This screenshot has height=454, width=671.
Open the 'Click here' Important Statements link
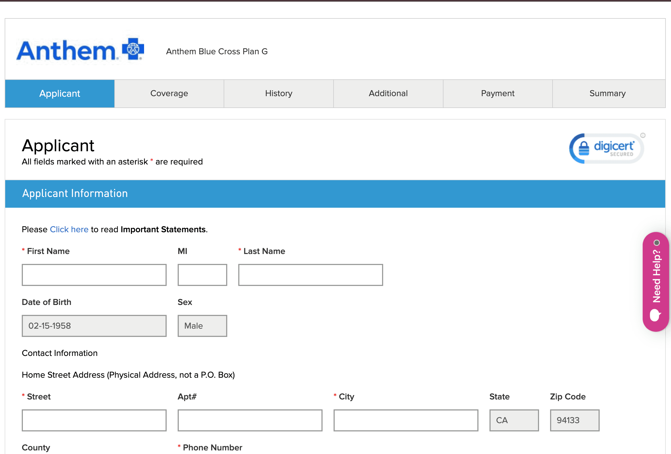coord(69,229)
